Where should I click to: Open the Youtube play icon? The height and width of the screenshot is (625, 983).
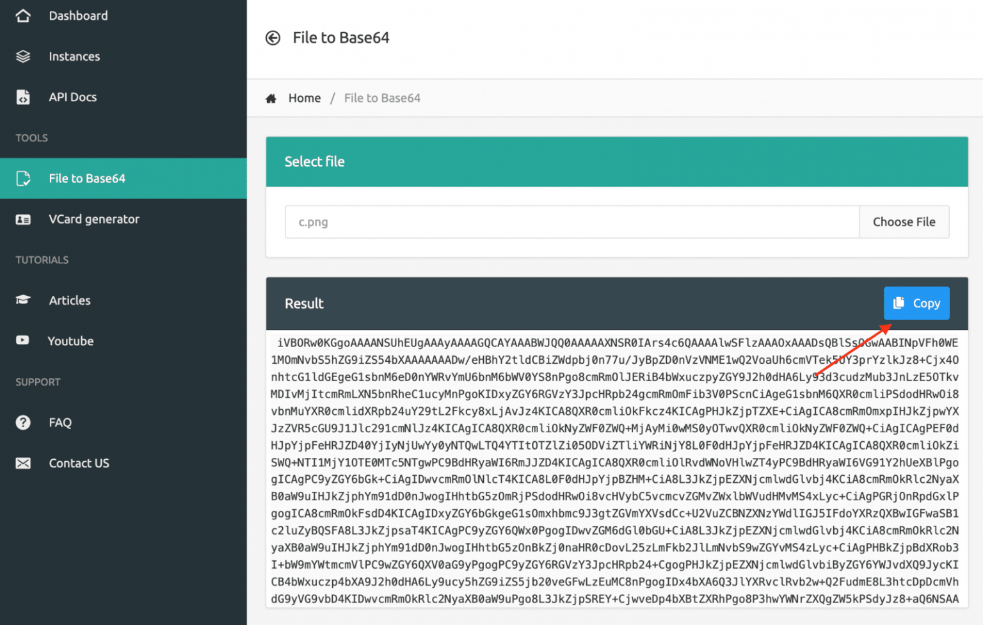click(23, 341)
